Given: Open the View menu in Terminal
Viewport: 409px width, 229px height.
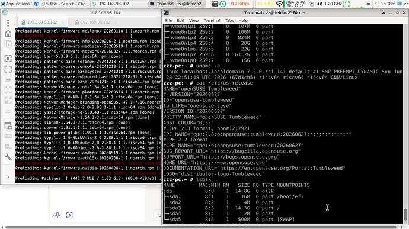Looking at the screenshot, I should tap(194, 20).
